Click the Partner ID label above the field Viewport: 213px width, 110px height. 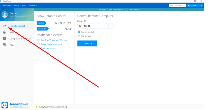[82, 21]
